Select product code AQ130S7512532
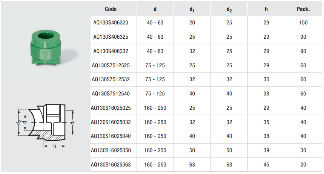This screenshot has width=324, height=174. (x=111, y=79)
